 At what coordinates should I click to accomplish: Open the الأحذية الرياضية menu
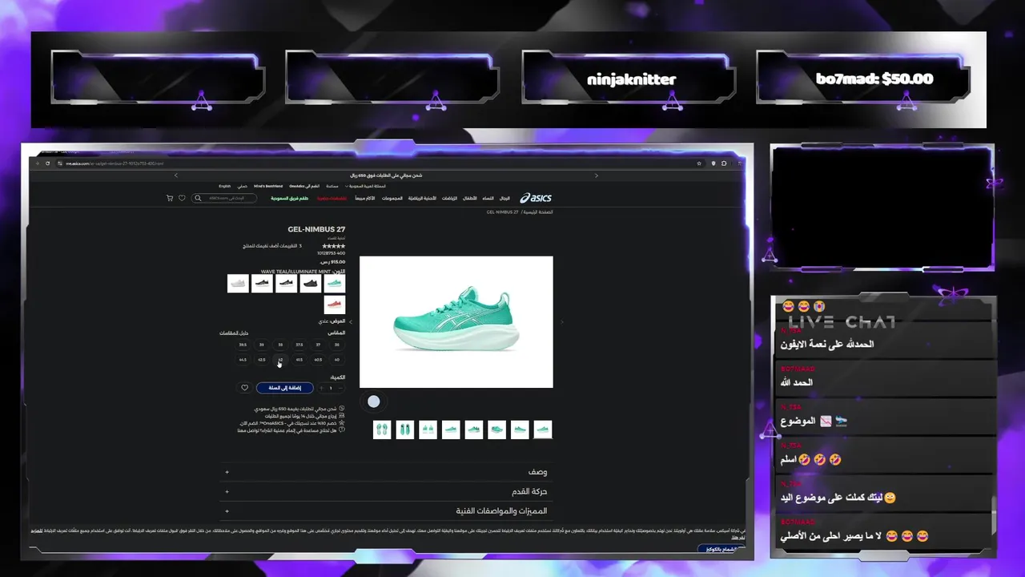coord(423,198)
